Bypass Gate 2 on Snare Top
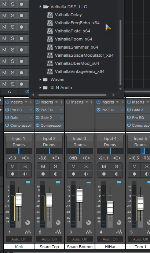The width and height of the screenshot is (150, 253). [37, 117]
